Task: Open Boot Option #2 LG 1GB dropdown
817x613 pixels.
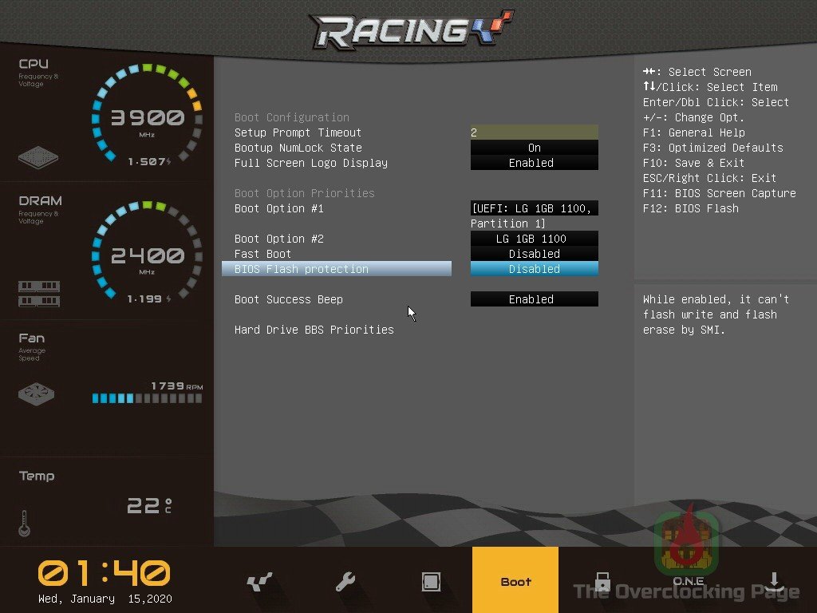Action: click(534, 239)
